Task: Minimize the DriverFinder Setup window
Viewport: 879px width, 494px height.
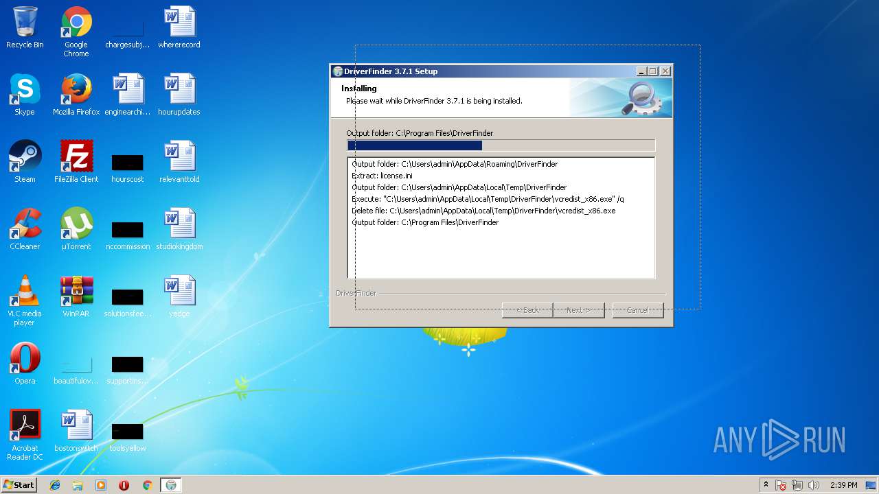Action: [641, 71]
